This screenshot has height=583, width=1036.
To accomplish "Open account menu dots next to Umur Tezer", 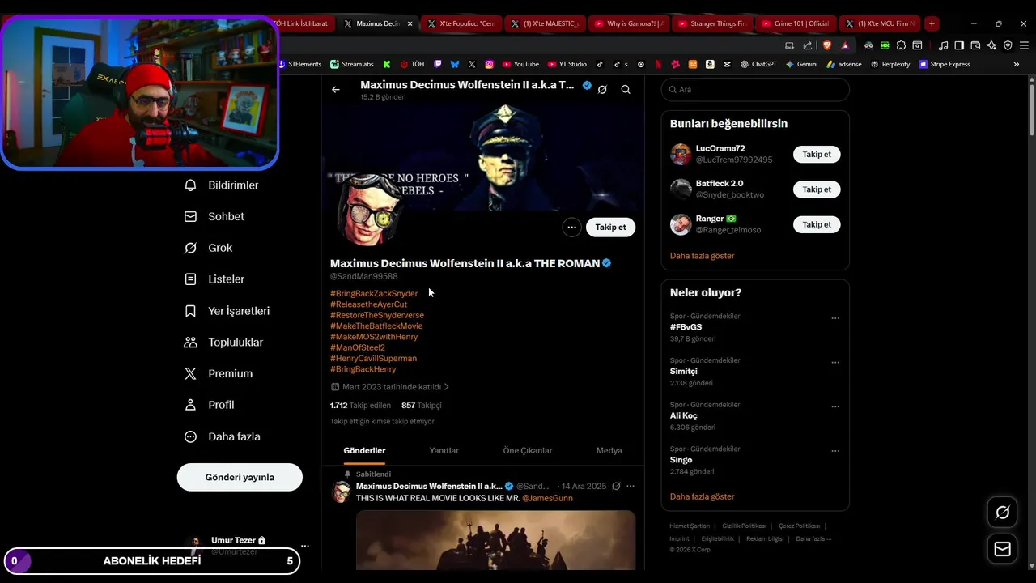I will [x=304, y=546].
